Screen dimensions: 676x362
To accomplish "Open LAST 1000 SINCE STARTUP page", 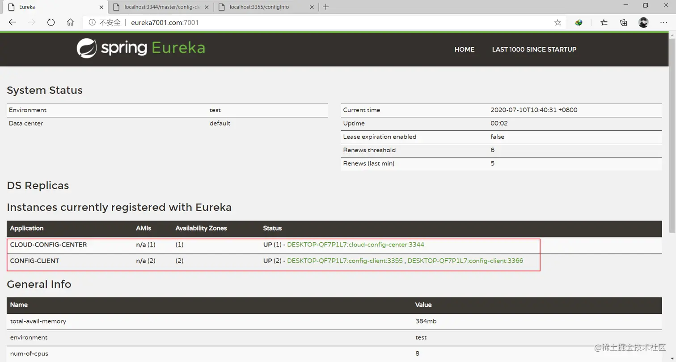I will point(534,50).
